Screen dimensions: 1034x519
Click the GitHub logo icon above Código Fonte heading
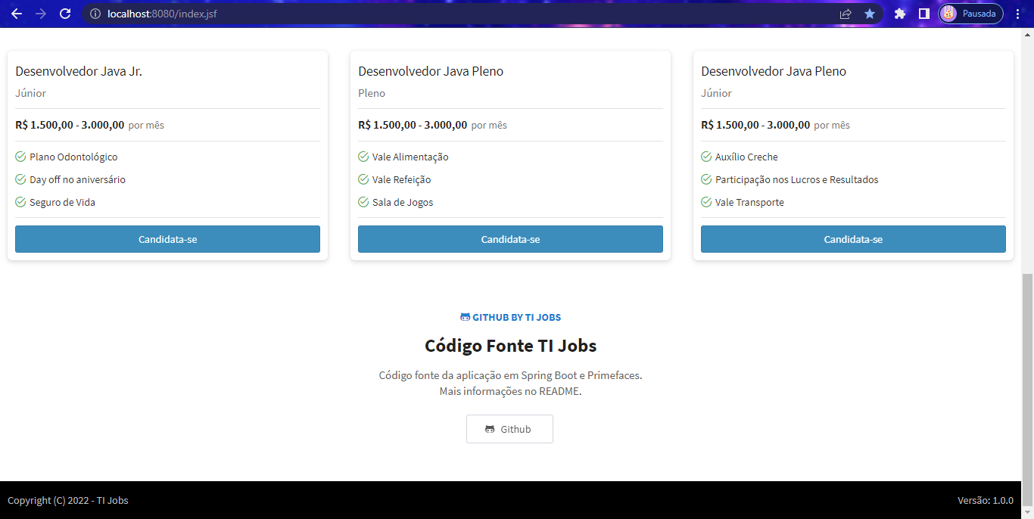click(464, 317)
